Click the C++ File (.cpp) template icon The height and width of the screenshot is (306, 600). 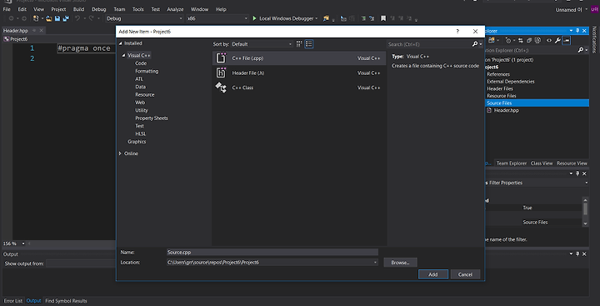(221, 58)
